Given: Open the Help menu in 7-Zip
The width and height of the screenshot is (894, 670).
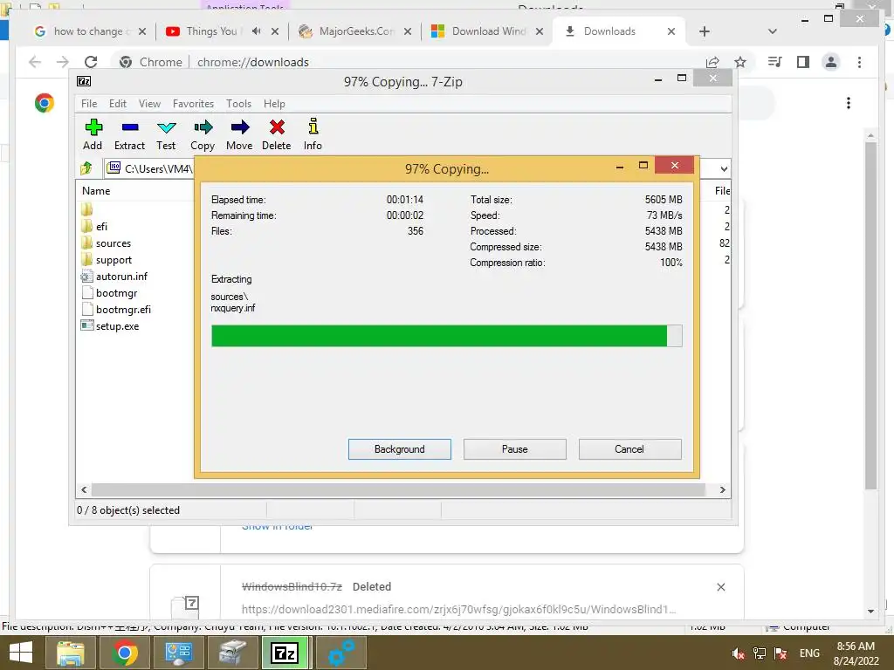Looking at the screenshot, I should click(274, 104).
